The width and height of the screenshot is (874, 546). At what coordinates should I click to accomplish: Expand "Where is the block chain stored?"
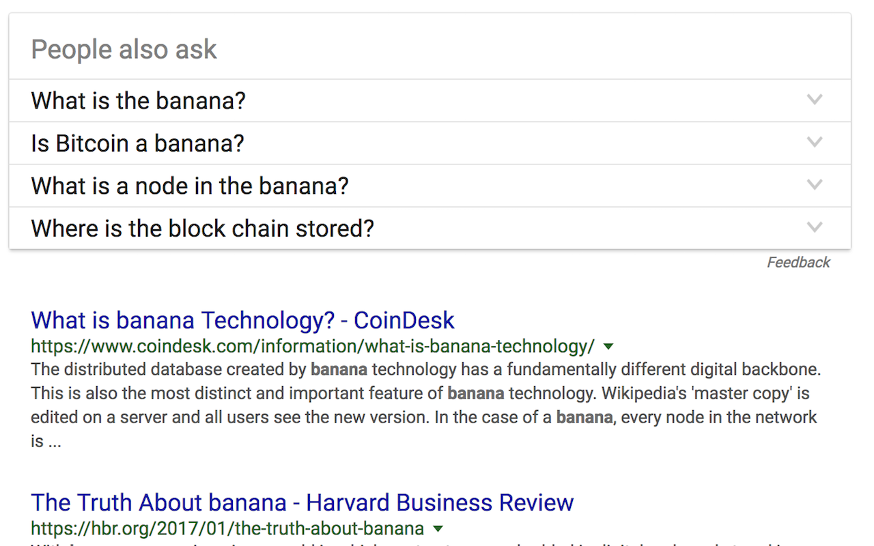point(202,228)
